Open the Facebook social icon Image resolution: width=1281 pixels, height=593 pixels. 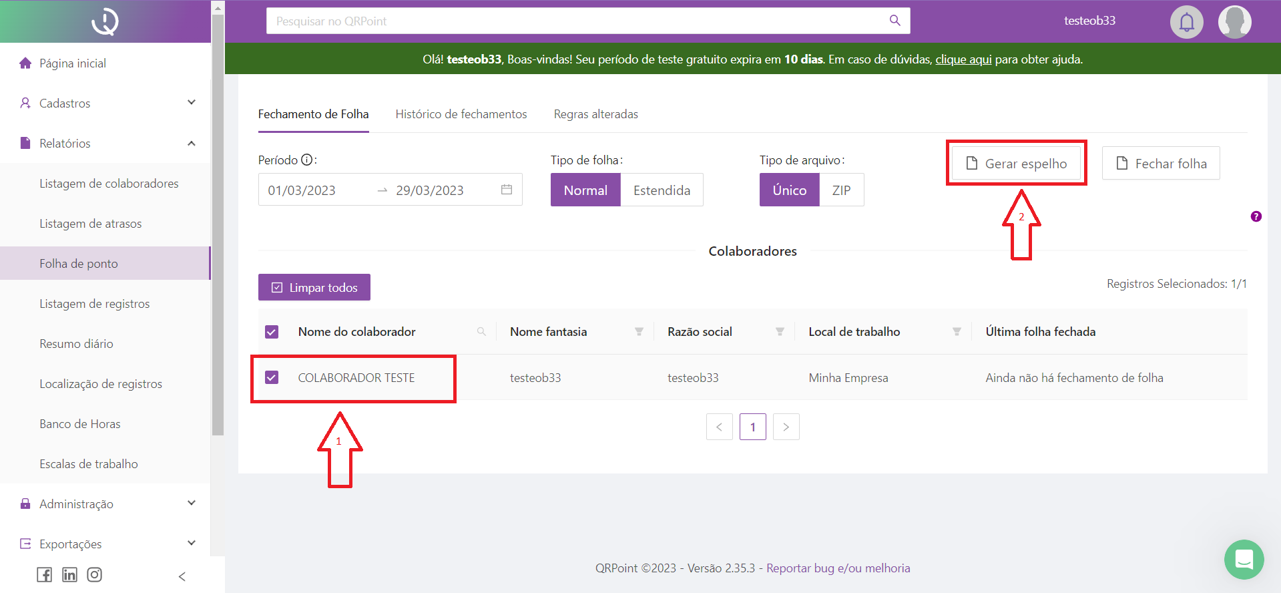[44, 574]
